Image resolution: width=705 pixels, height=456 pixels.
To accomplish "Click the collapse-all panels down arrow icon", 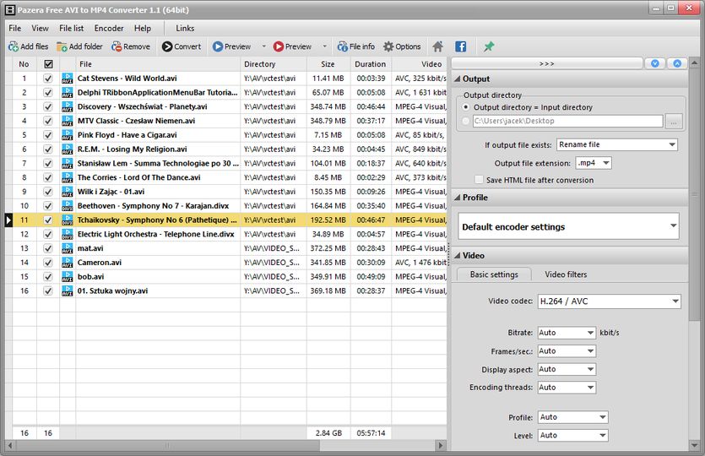I will [x=655, y=64].
